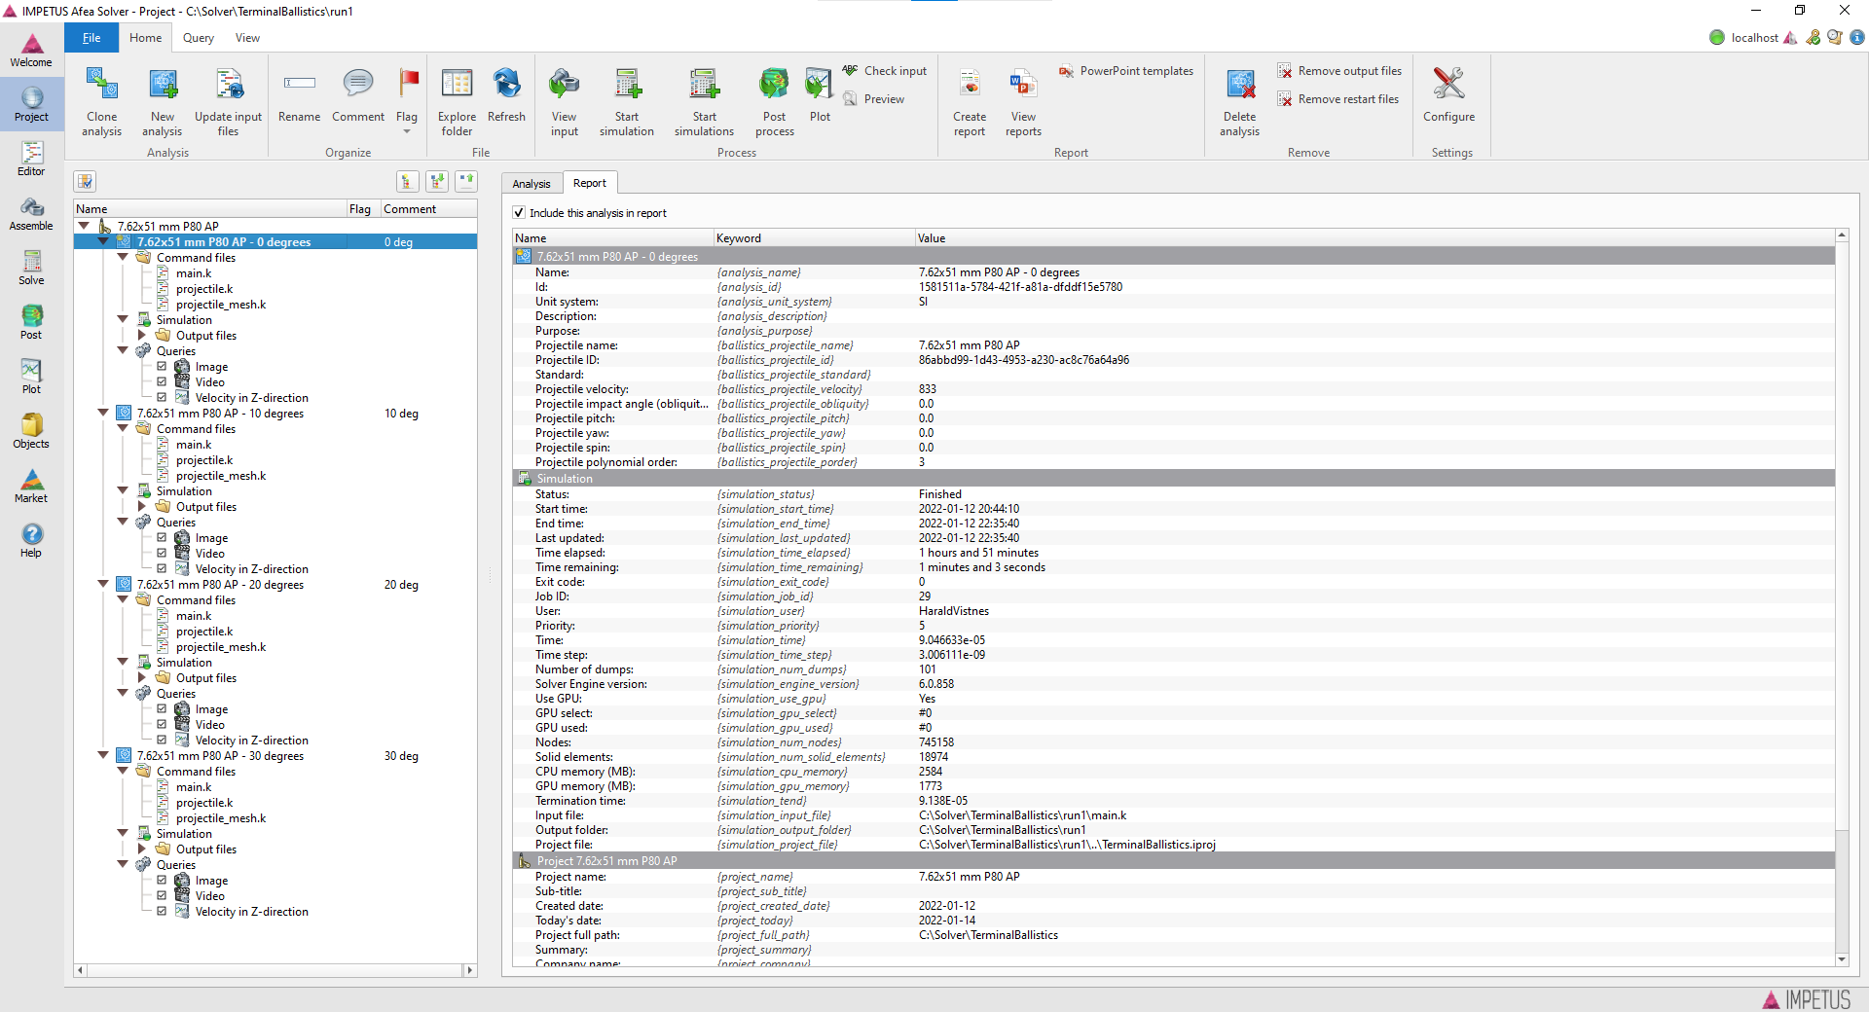Collapse Command files under 20 degrees
The height and width of the screenshot is (1012, 1869).
[123, 599]
